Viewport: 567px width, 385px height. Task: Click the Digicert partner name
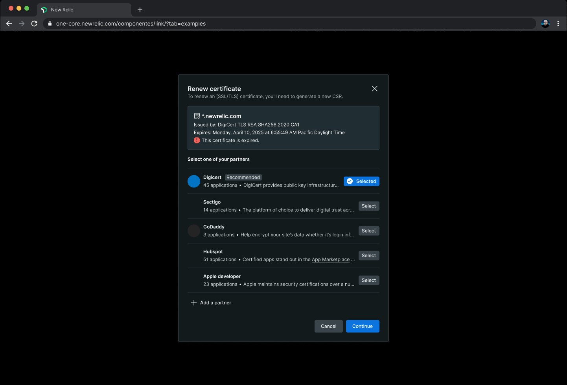pos(212,177)
